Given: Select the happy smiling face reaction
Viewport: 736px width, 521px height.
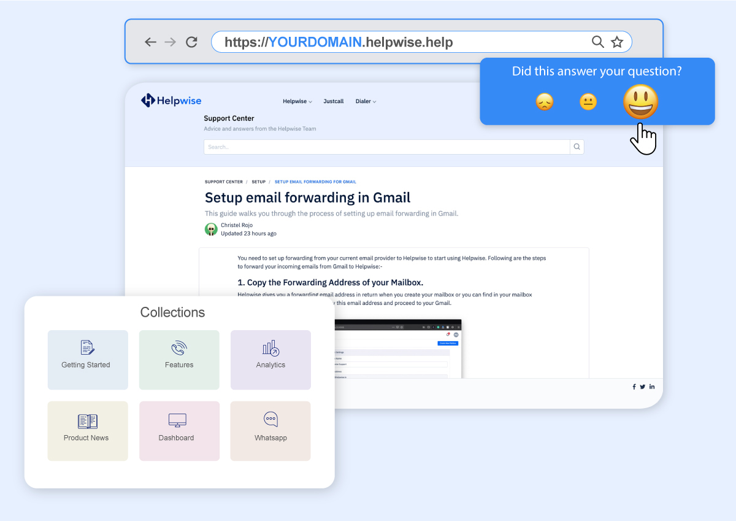Looking at the screenshot, I should (x=640, y=102).
